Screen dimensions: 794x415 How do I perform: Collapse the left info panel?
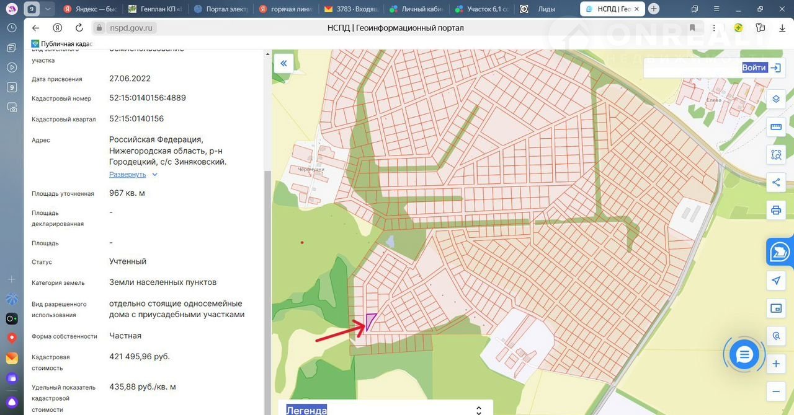pos(283,63)
